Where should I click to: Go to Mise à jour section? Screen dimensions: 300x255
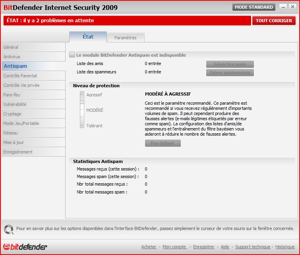pyautogui.click(x=33, y=142)
